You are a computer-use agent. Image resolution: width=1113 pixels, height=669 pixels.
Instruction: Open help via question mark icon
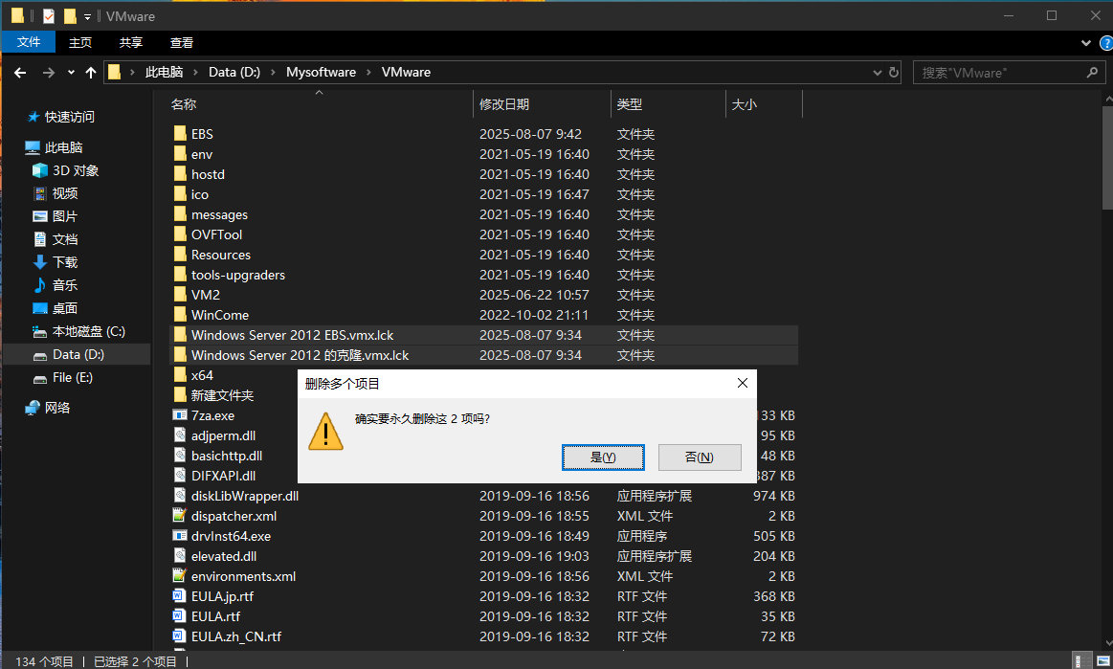pos(1106,43)
